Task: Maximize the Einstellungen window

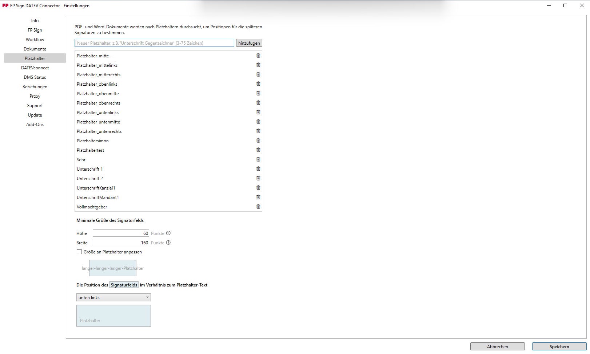Action: point(565,5)
